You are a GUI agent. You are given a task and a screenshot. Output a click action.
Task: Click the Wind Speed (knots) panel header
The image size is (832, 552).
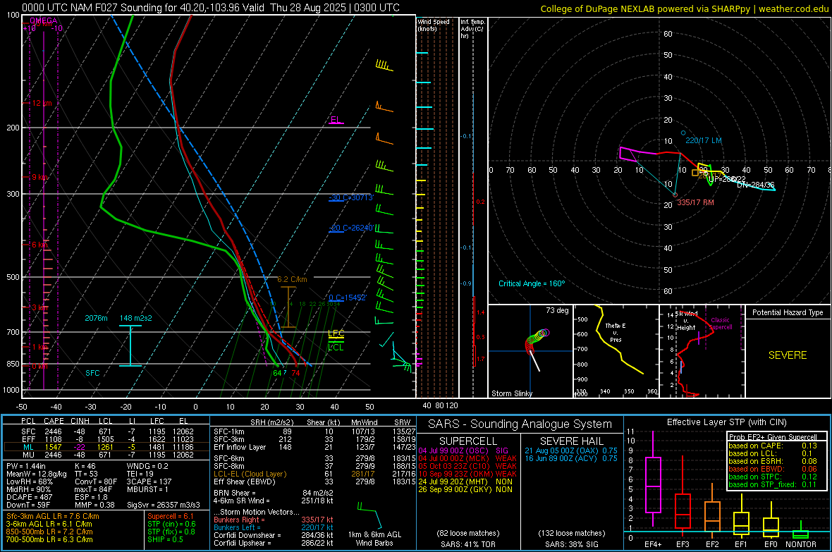[x=434, y=25]
